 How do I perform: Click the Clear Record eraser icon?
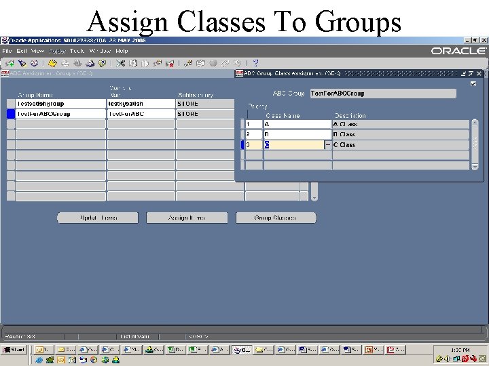[157, 64]
